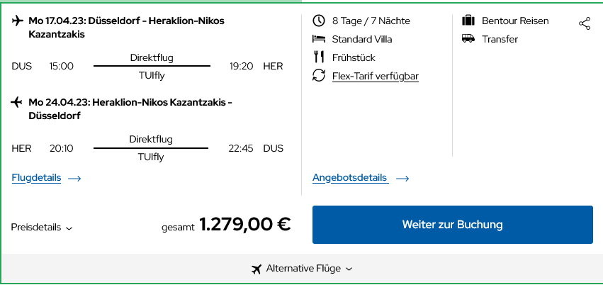Image resolution: width=603 pixels, height=285 pixels.
Task: Click the outbound flight airplane icon
Action: point(18,21)
